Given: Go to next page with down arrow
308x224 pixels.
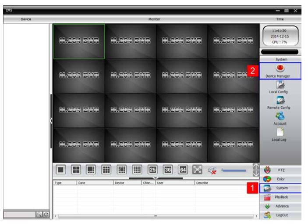Looking at the screenshot, I should click(256, 173).
